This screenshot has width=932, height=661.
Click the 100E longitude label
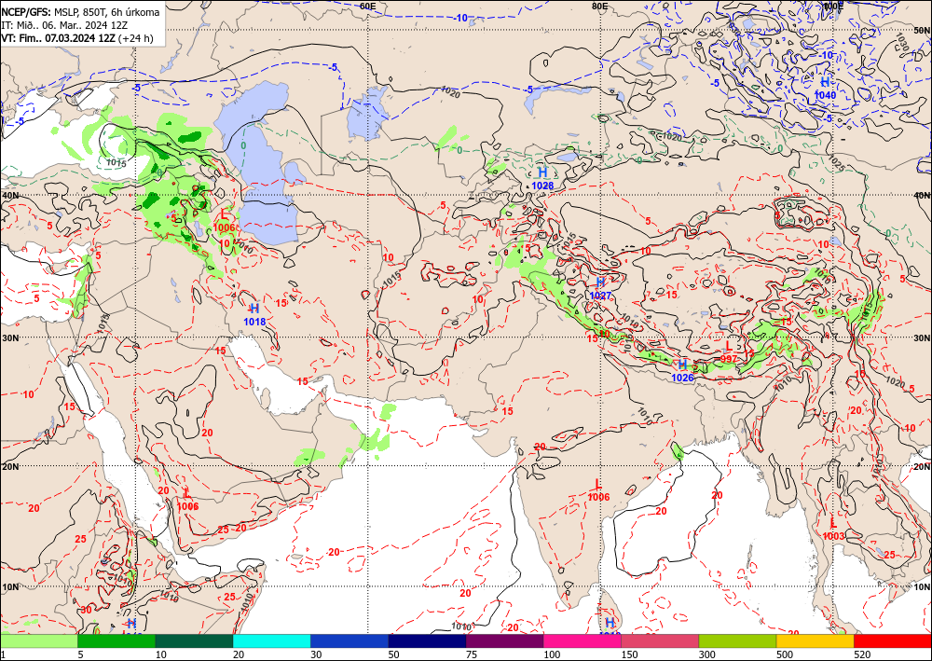831,6
